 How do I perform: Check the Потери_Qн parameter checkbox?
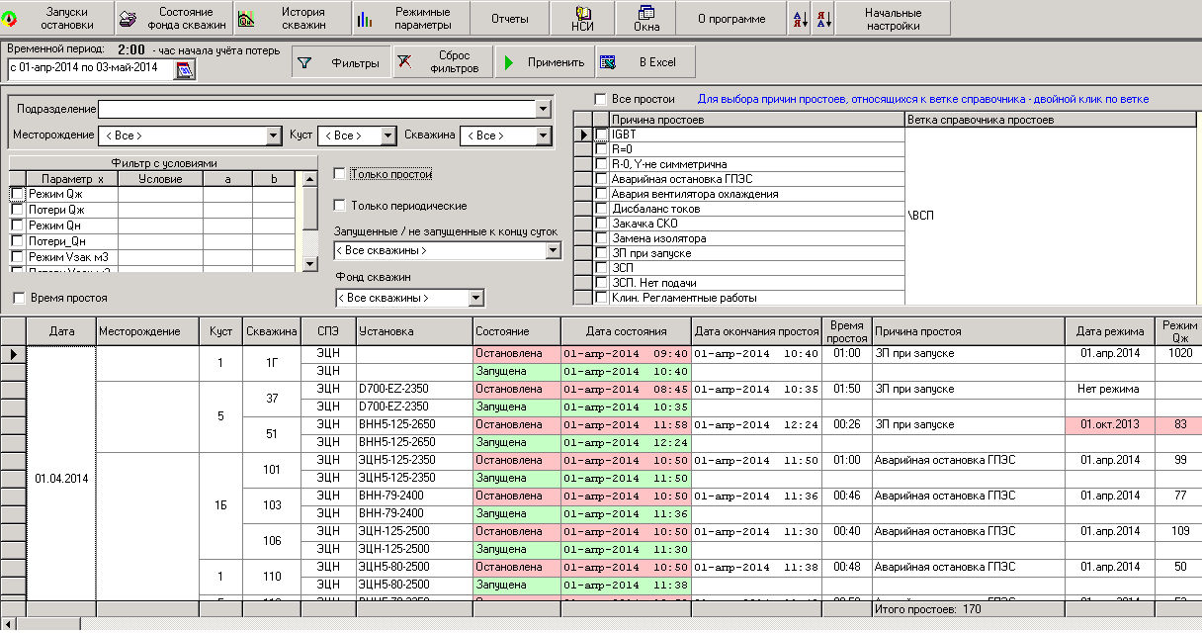pyautogui.click(x=17, y=241)
